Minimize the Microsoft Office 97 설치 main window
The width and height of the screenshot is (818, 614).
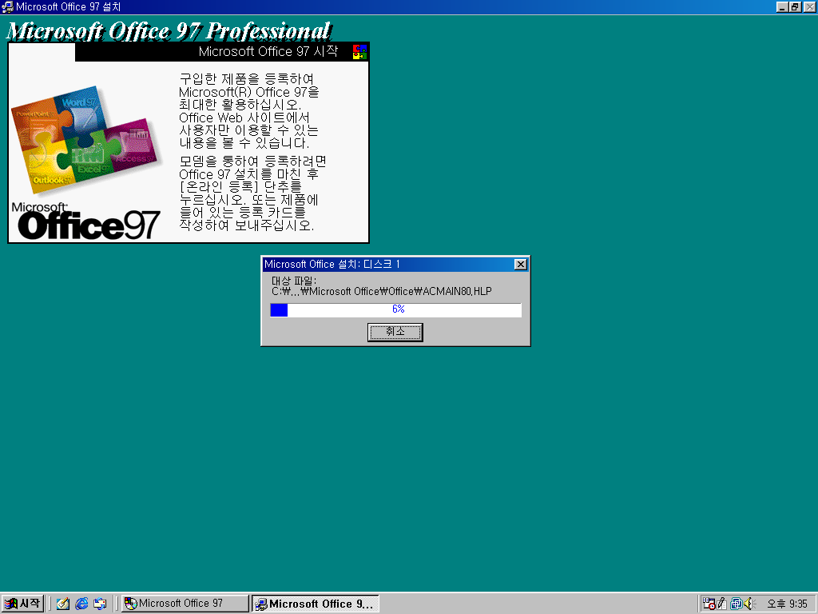(782, 6)
